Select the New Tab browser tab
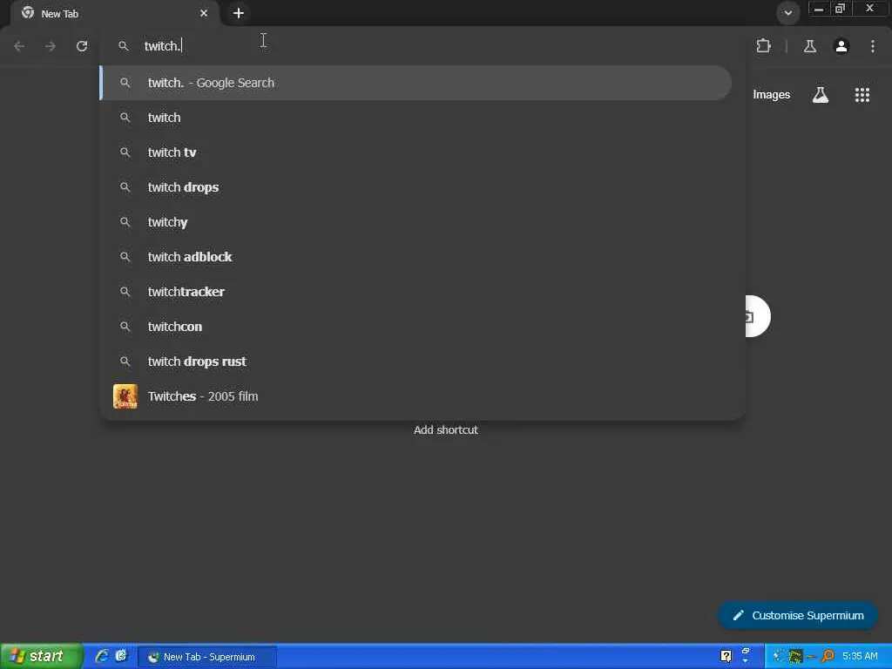The height and width of the screenshot is (669, 892). (x=114, y=14)
